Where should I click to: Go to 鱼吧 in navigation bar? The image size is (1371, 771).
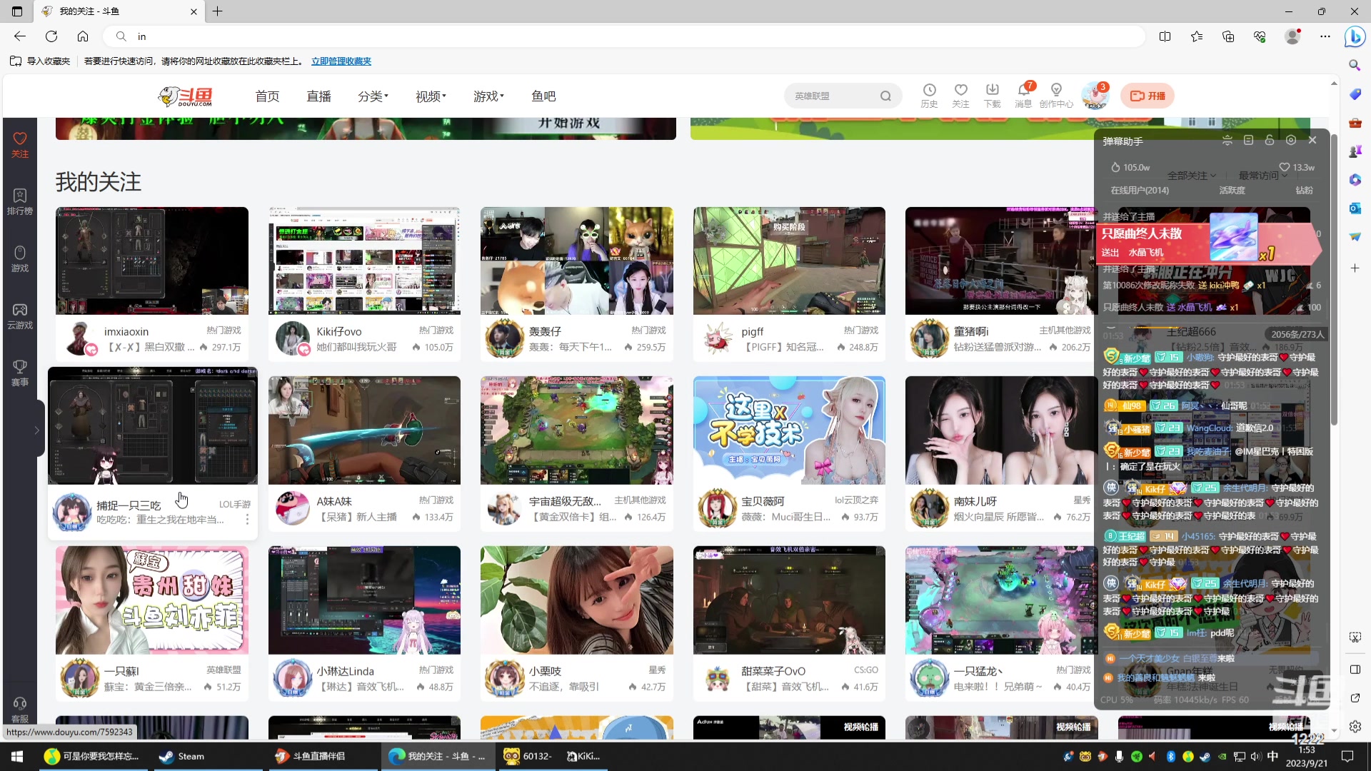543,96
